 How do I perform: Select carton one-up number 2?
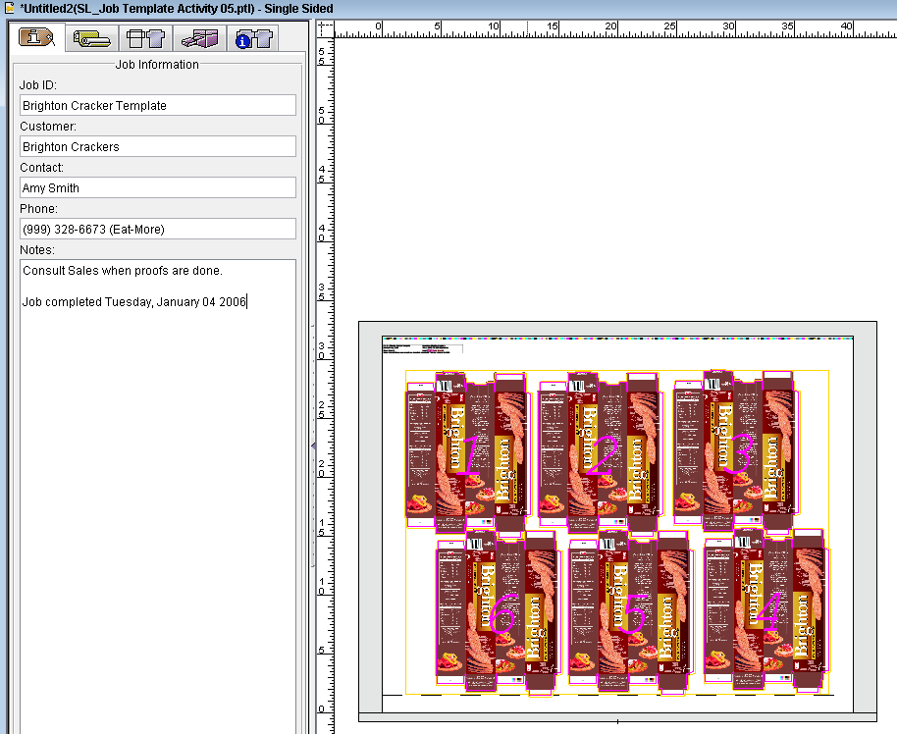tap(601, 452)
